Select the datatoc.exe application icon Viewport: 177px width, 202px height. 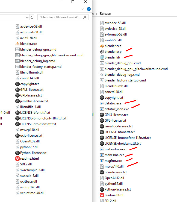pyautogui.click(x=102, y=103)
